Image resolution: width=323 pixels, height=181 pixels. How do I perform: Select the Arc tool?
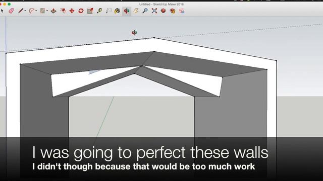[31, 11]
